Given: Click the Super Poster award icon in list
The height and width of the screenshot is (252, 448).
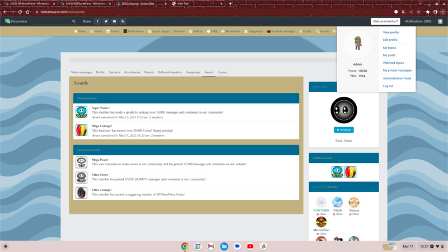Looking at the screenshot, I should tap(81, 113).
